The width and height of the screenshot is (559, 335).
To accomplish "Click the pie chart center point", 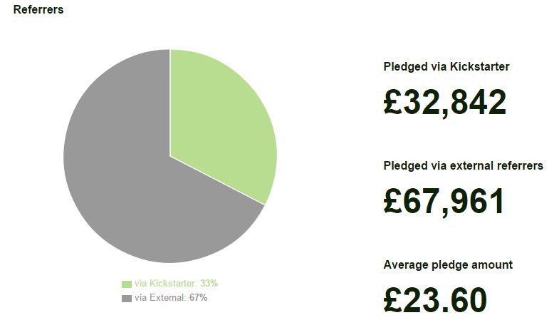I will tap(170, 156).
